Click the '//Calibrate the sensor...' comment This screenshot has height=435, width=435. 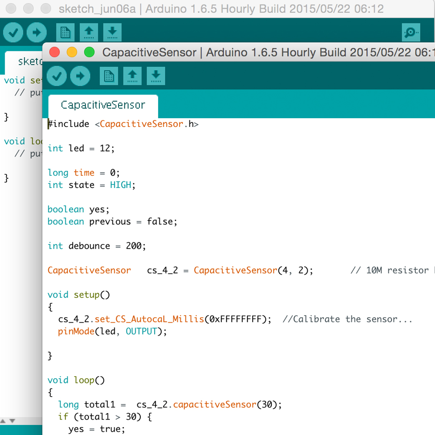pos(347,319)
